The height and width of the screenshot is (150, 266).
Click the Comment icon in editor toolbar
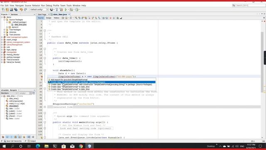point(118,18)
